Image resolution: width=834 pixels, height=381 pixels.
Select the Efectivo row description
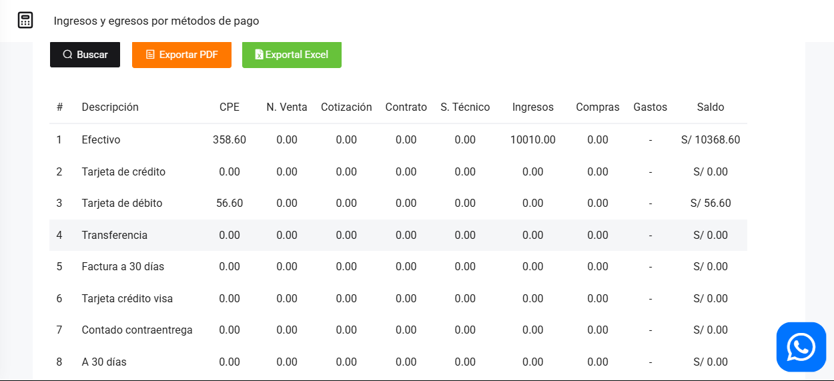point(101,140)
